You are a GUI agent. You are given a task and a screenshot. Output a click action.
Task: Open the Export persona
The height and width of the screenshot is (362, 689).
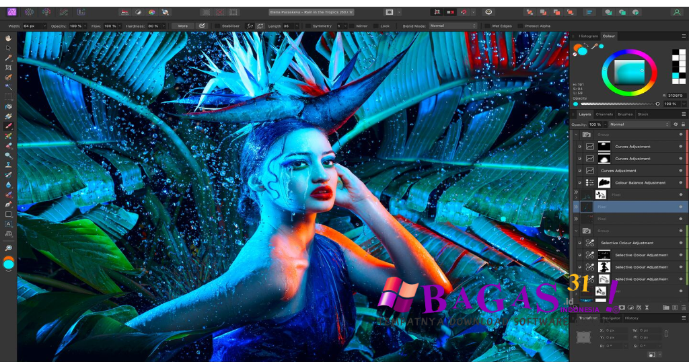pos(81,12)
